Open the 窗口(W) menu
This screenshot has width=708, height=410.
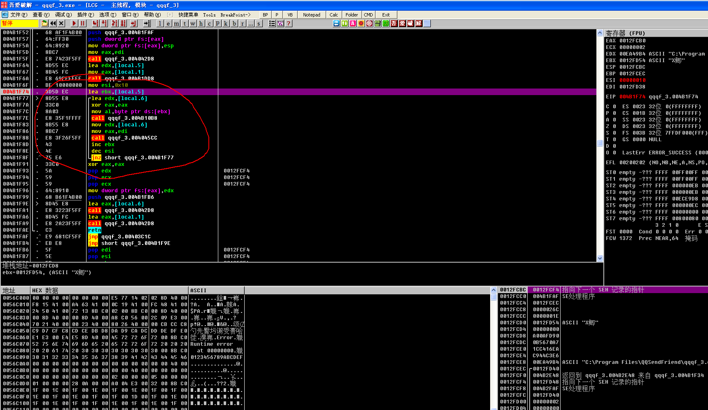pyautogui.click(x=130, y=15)
